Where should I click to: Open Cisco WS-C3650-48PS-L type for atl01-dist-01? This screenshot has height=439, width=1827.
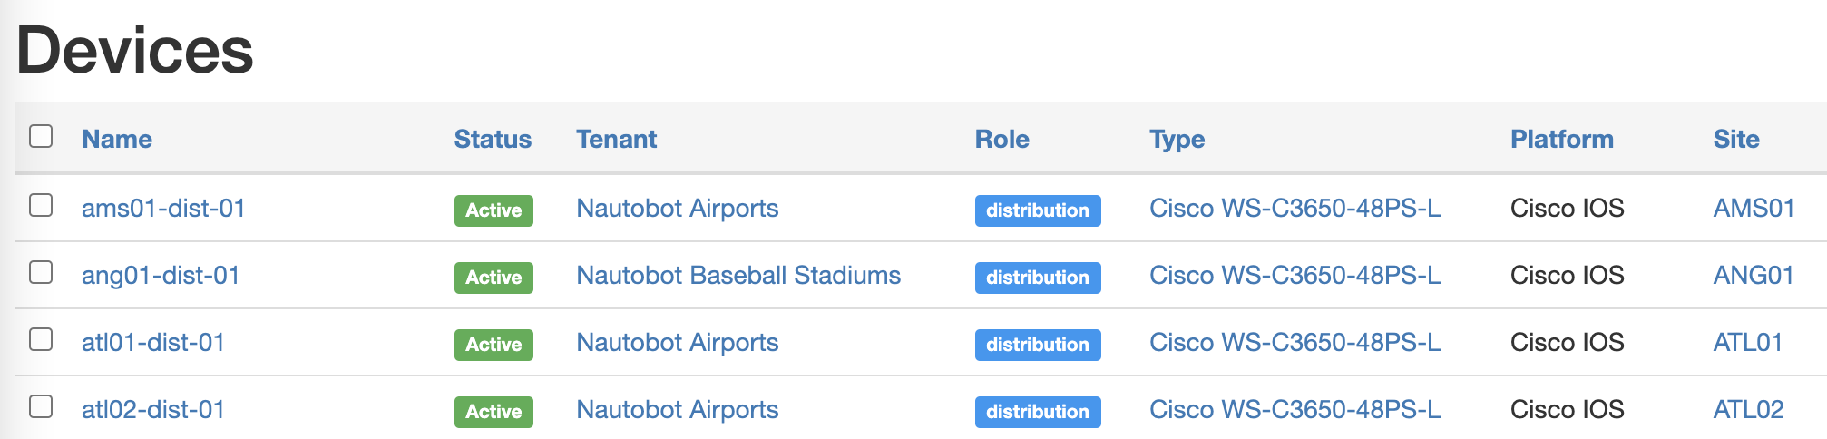coord(1295,343)
